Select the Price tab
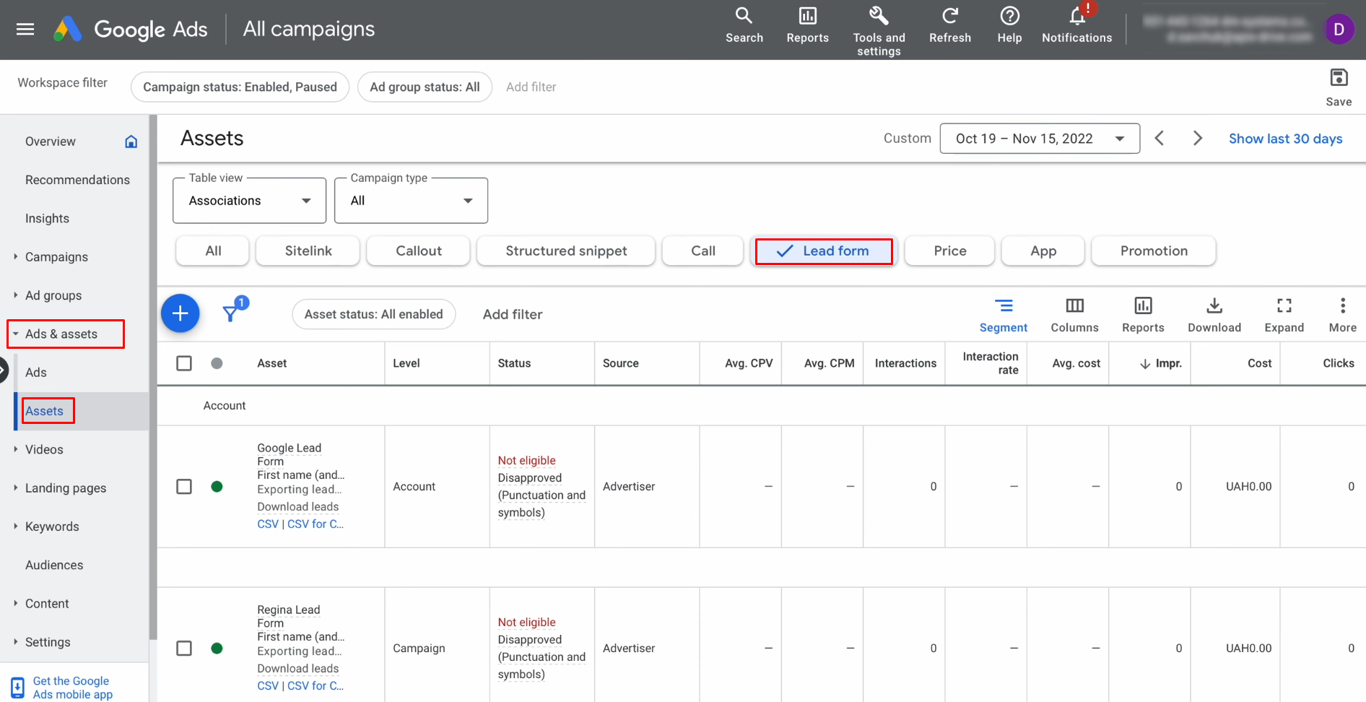This screenshot has width=1366, height=702. [950, 251]
